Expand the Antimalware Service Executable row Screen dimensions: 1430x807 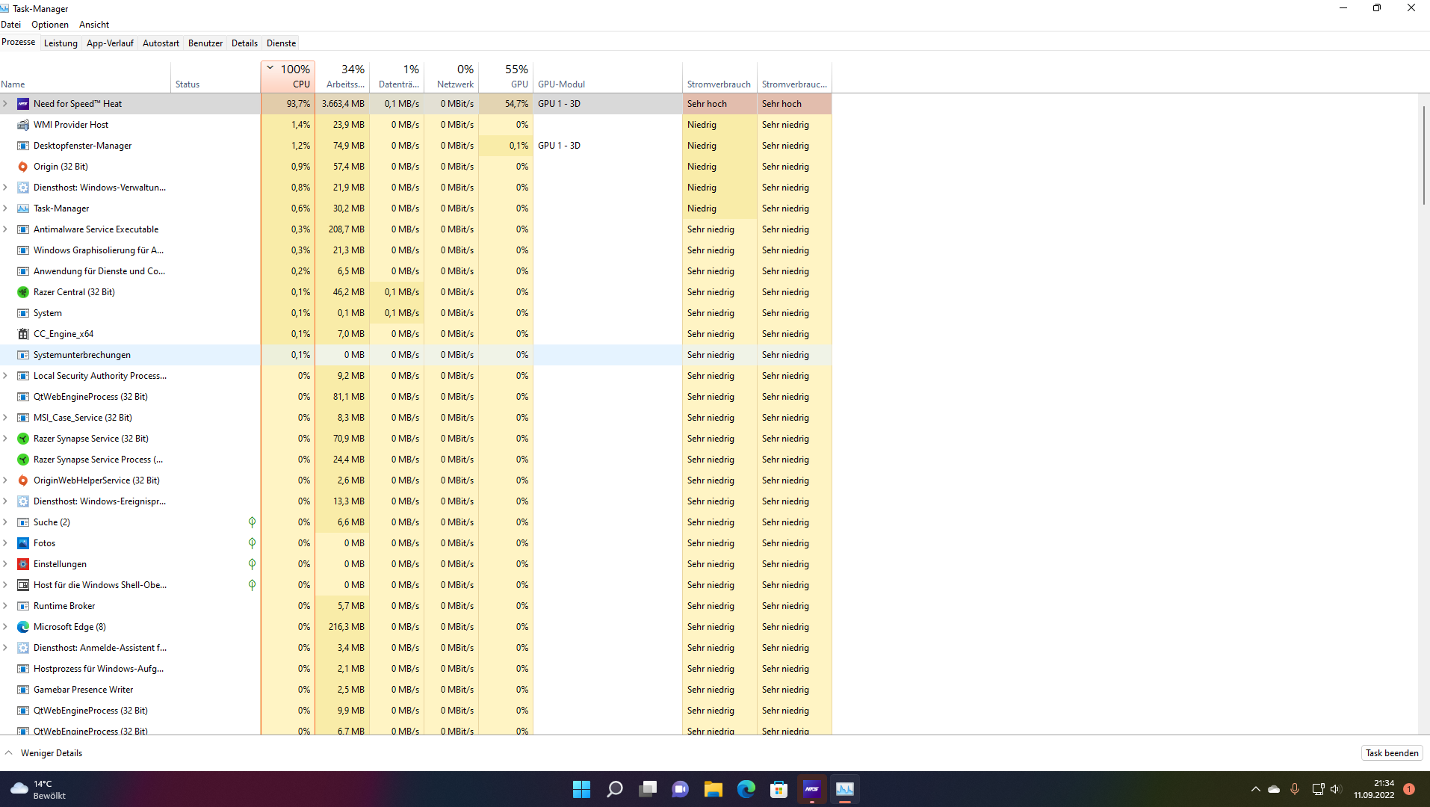5,229
